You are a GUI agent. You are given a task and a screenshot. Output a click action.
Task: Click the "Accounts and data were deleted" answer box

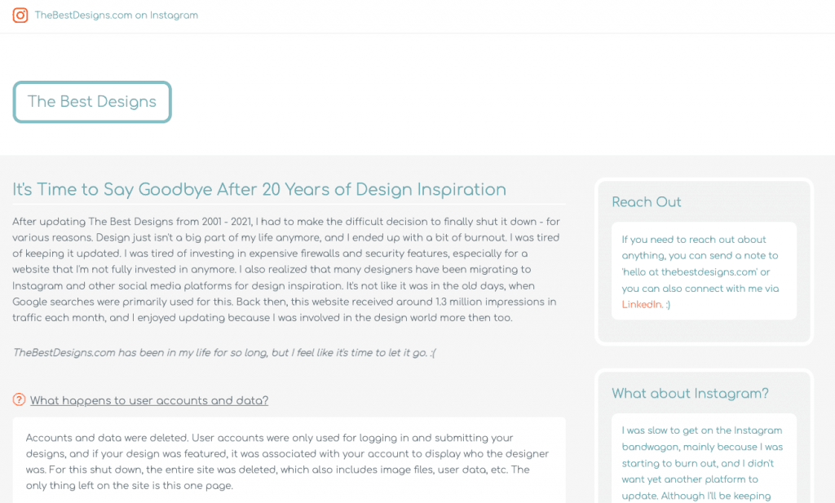click(x=289, y=461)
